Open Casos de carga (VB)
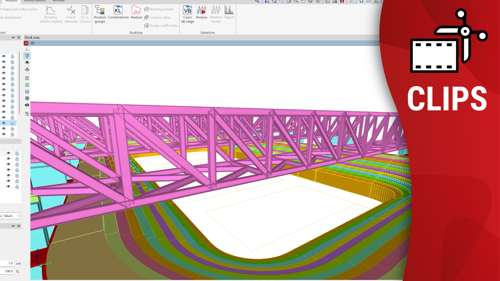 tap(187, 15)
